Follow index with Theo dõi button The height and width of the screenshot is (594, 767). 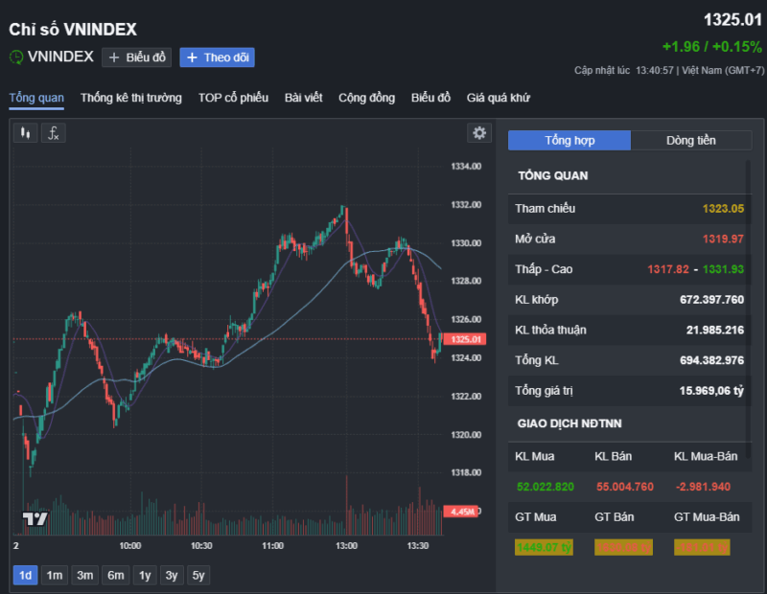pyautogui.click(x=217, y=57)
